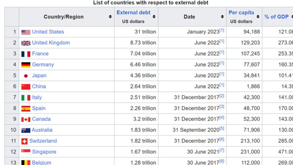
Task: Select the '6.46 trillion' debt cell
Action: point(136,65)
